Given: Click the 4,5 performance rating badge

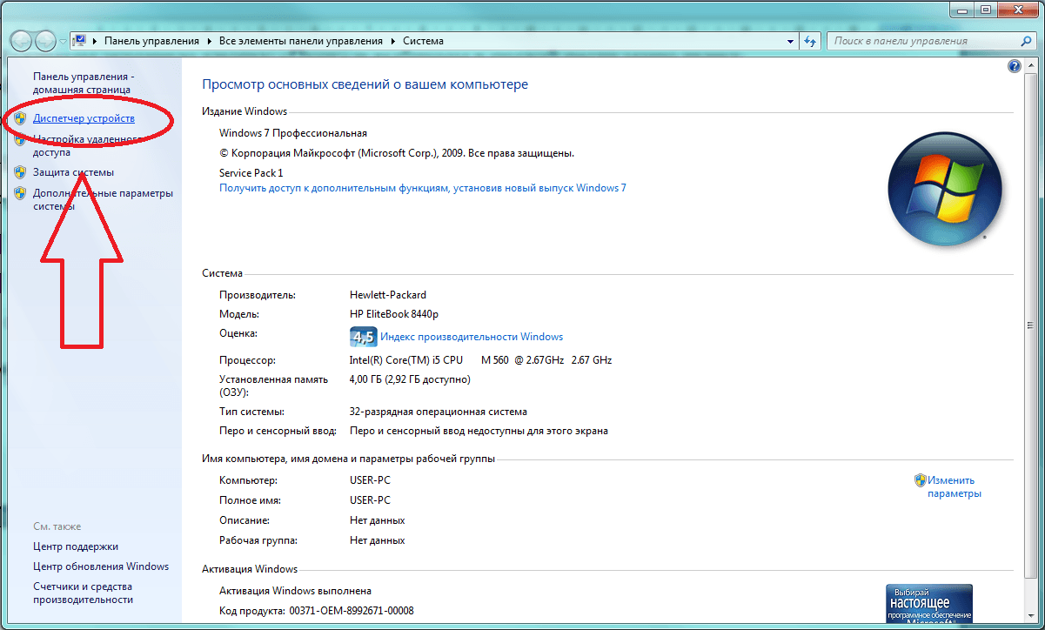Looking at the screenshot, I should (363, 337).
